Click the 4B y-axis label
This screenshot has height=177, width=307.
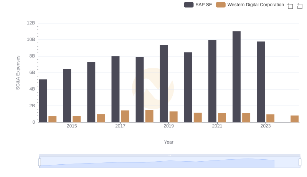(x=32, y=89)
